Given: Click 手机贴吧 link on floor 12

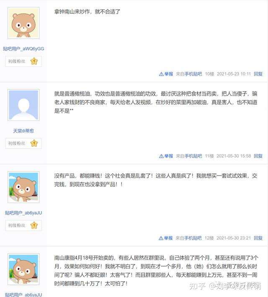Looking at the screenshot, I should [x=193, y=238].
